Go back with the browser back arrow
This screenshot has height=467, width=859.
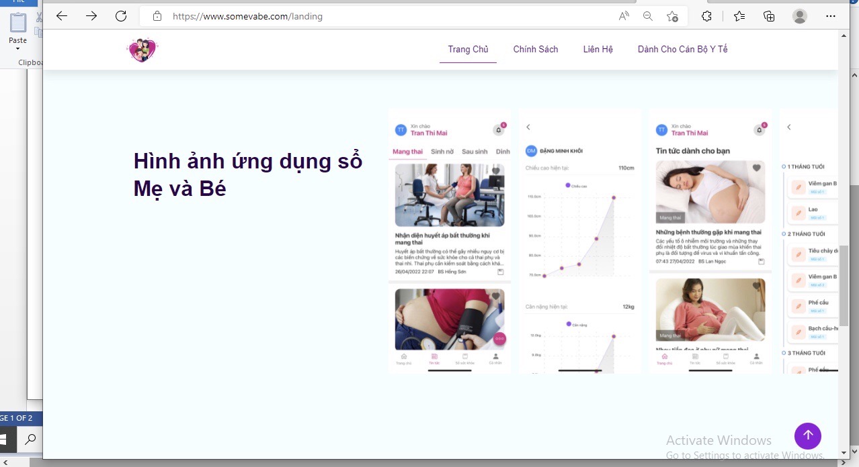click(x=62, y=16)
